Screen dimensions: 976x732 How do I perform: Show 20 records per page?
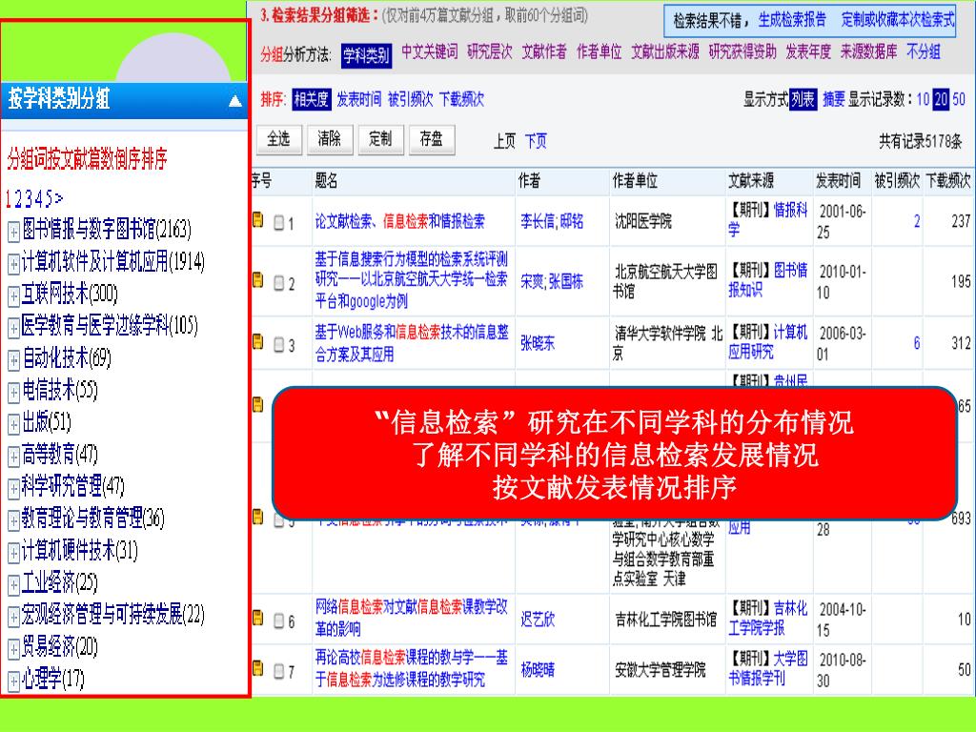(941, 99)
